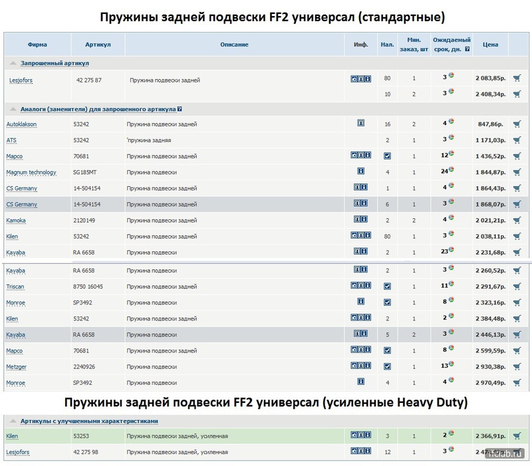The image size is (532, 466).
Task: Click delivery pie icon beside 23 days
Action: coord(452,249)
